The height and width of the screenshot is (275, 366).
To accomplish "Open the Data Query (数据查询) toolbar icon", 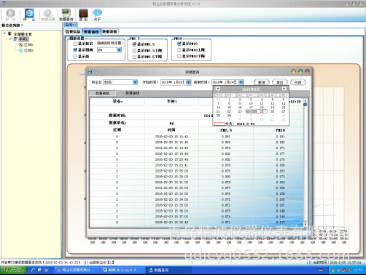I will click(x=66, y=13).
